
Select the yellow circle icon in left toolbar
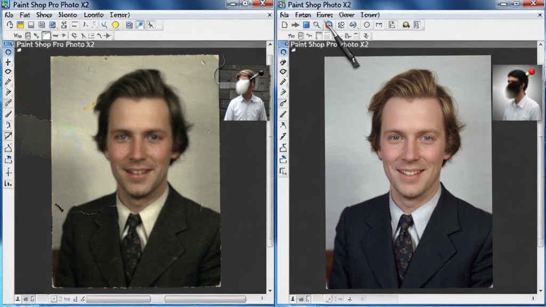(115, 25)
